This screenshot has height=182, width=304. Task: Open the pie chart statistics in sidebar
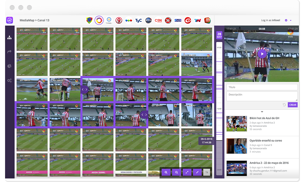(9, 66)
